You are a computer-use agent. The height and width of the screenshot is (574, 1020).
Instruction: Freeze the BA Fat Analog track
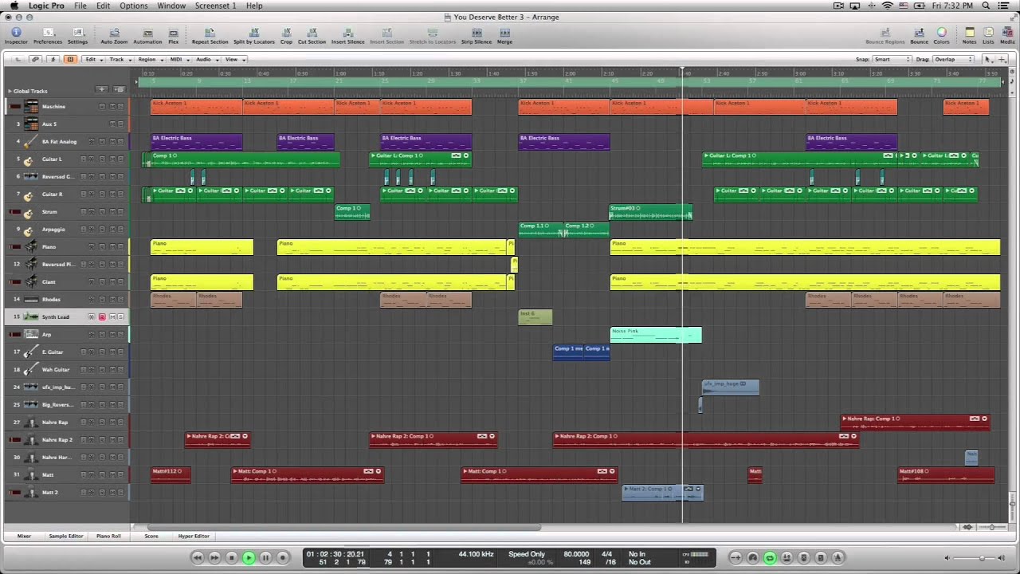pos(92,141)
